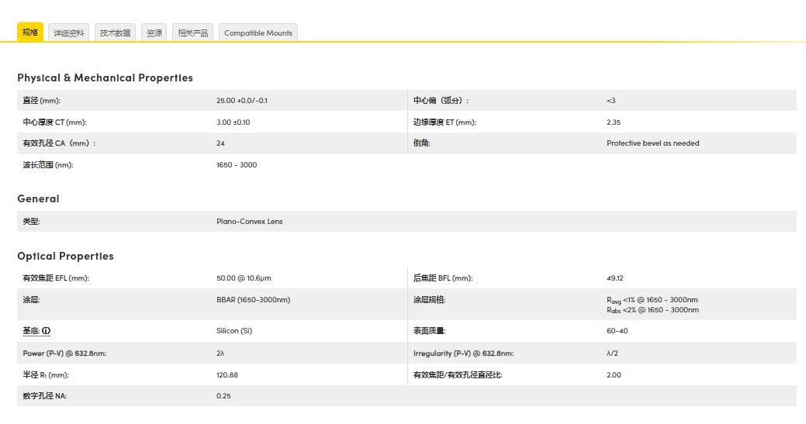Click the Silicon (Si) substrate value
806x424 pixels.
[233, 331]
